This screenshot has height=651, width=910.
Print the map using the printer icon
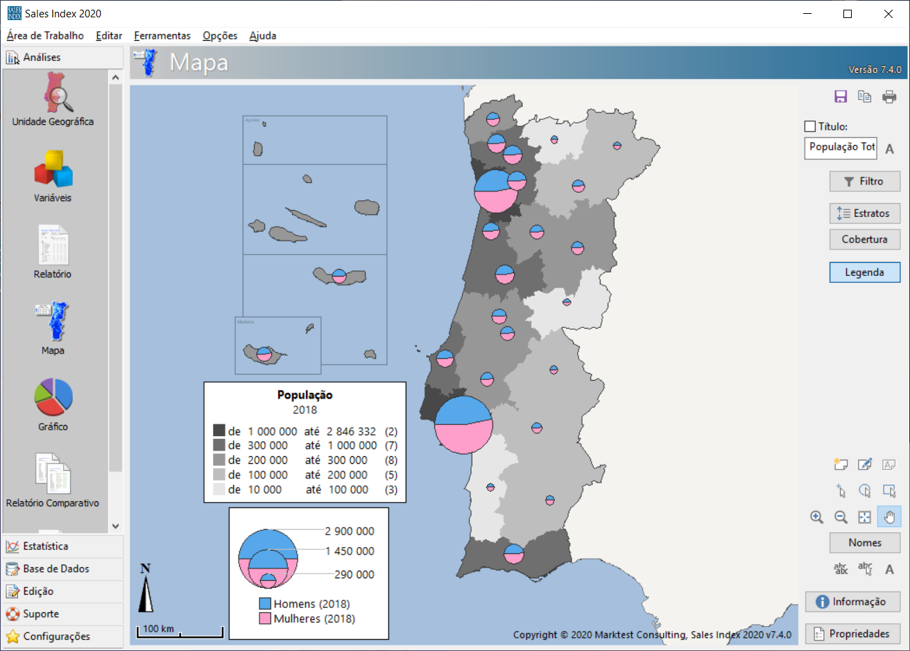click(x=889, y=97)
